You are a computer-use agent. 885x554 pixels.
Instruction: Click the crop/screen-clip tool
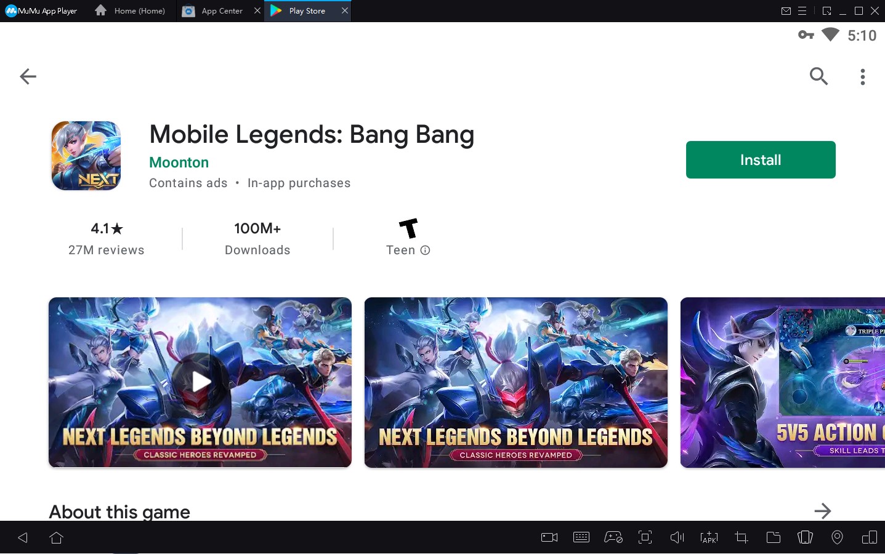[x=742, y=537]
